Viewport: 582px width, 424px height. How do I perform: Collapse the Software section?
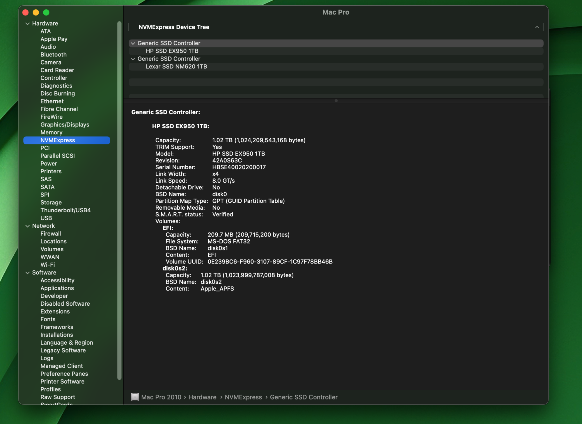click(x=28, y=272)
